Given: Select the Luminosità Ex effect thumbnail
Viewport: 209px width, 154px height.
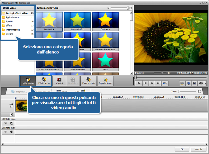Looking at the screenshot, I should (77, 22).
